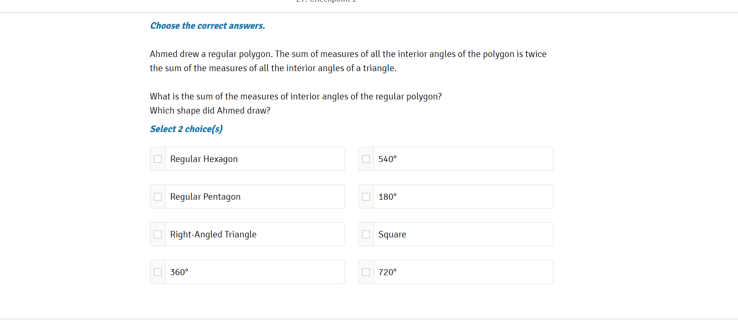Screen dimensions: 738x324
Task: Check the Square answer choice
Action: [x=366, y=234]
